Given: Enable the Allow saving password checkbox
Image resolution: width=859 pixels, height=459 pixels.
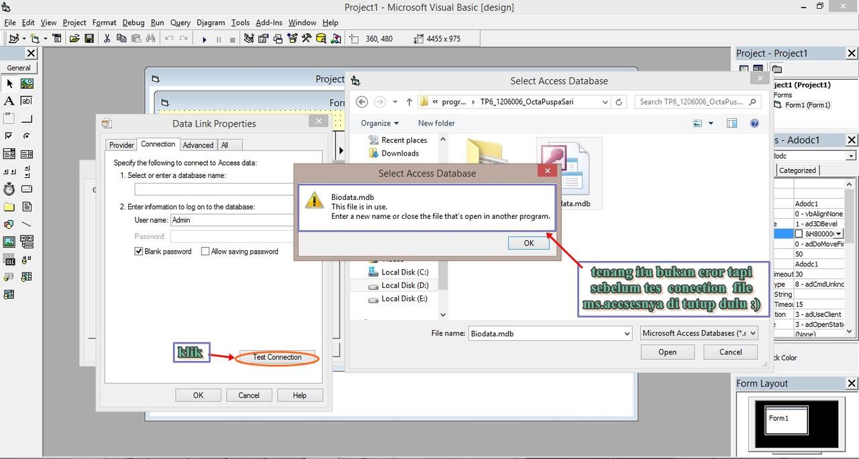Looking at the screenshot, I should point(205,252).
